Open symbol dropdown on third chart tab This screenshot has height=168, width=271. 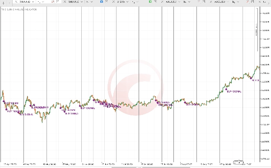[127, 2]
